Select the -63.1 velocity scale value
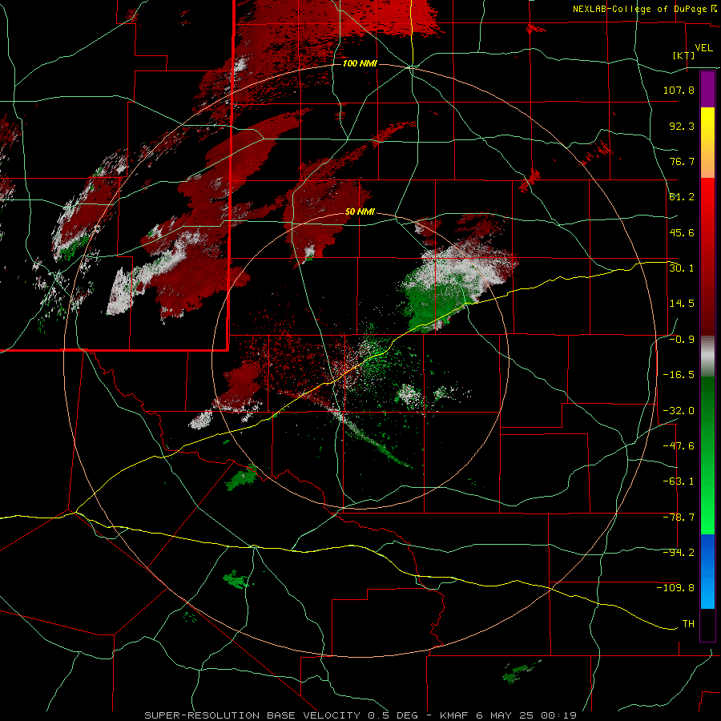This screenshot has height=721, width=721. tap(679, 481)
